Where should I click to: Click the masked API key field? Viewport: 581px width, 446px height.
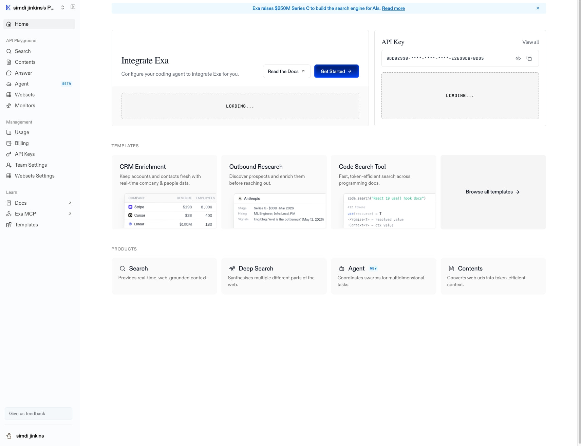point(460,58)
